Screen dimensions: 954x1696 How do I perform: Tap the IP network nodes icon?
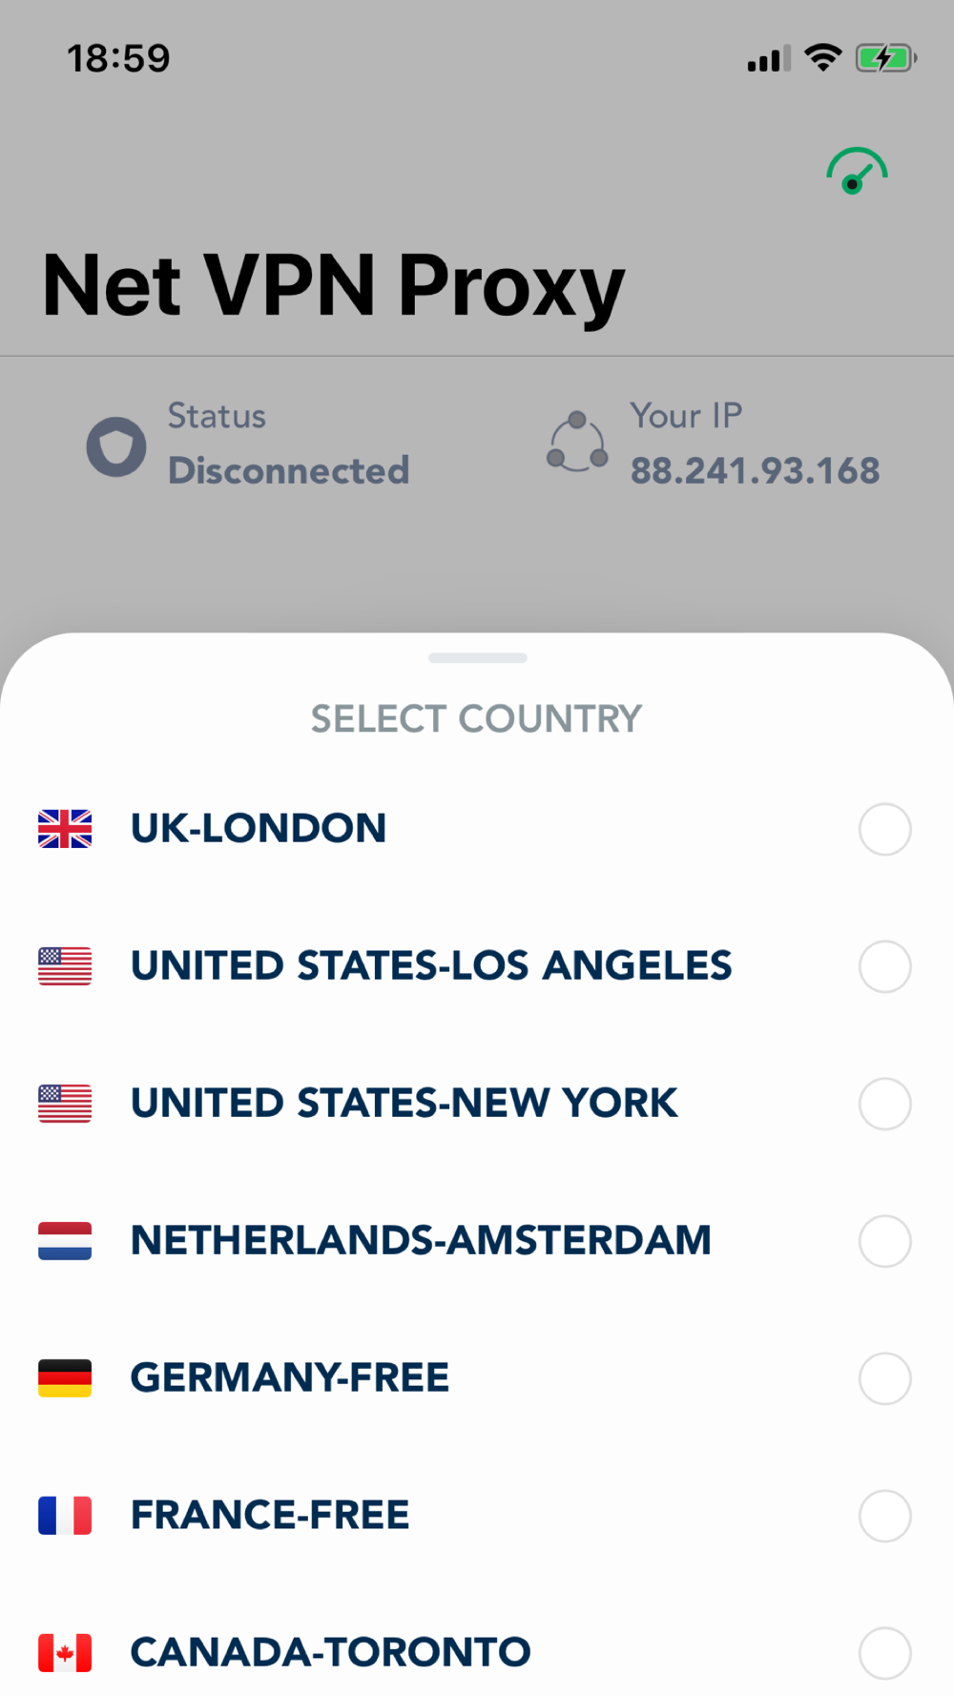coord(577,442)
